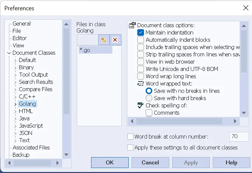Select Associated Files in the tree
The image size is (252, 173).
(31, 147)
